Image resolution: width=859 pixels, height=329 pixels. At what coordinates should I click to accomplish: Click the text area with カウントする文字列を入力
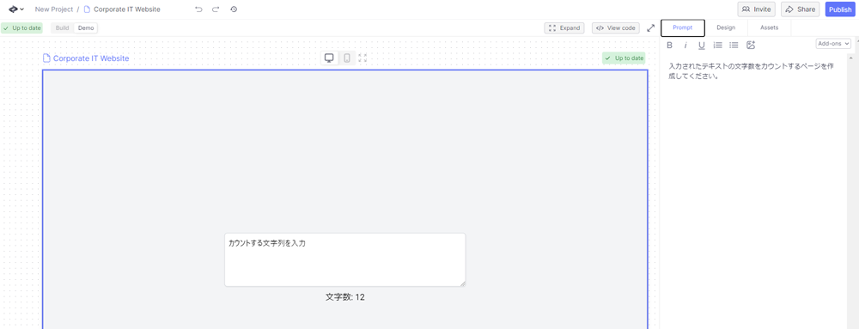tap(345, 259)
